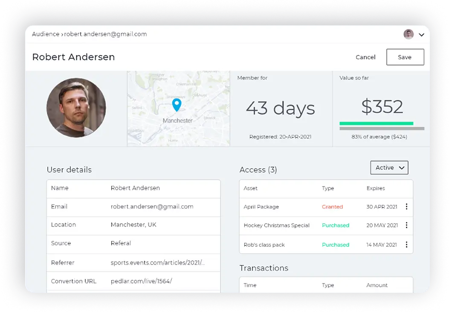Click the 43 days membership value
Viewport: 449px width, 312px height.
tap(280, 108)
